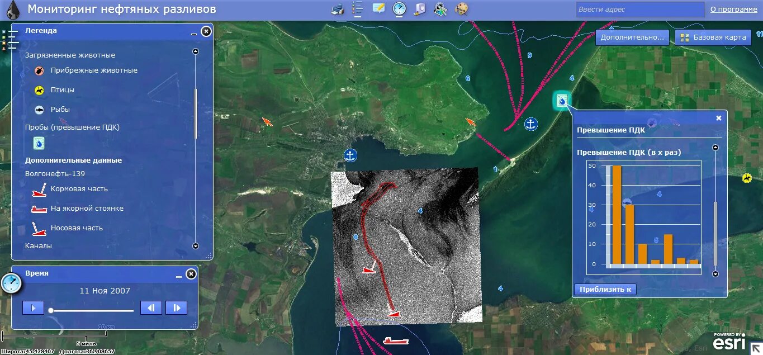763x355 pixels.
Task: Click the second bar of ПДК chart
Action: [629, 234]
